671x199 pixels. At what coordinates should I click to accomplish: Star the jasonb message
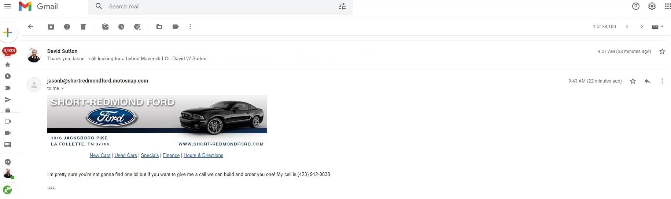[x=633, y=81]
